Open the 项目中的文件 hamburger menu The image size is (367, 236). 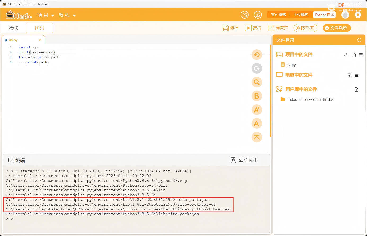361,55
